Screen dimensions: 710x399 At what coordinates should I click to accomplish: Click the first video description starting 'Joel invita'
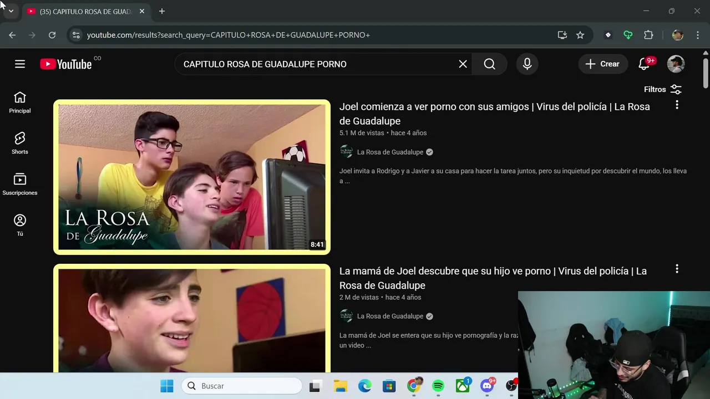point(513,176)
